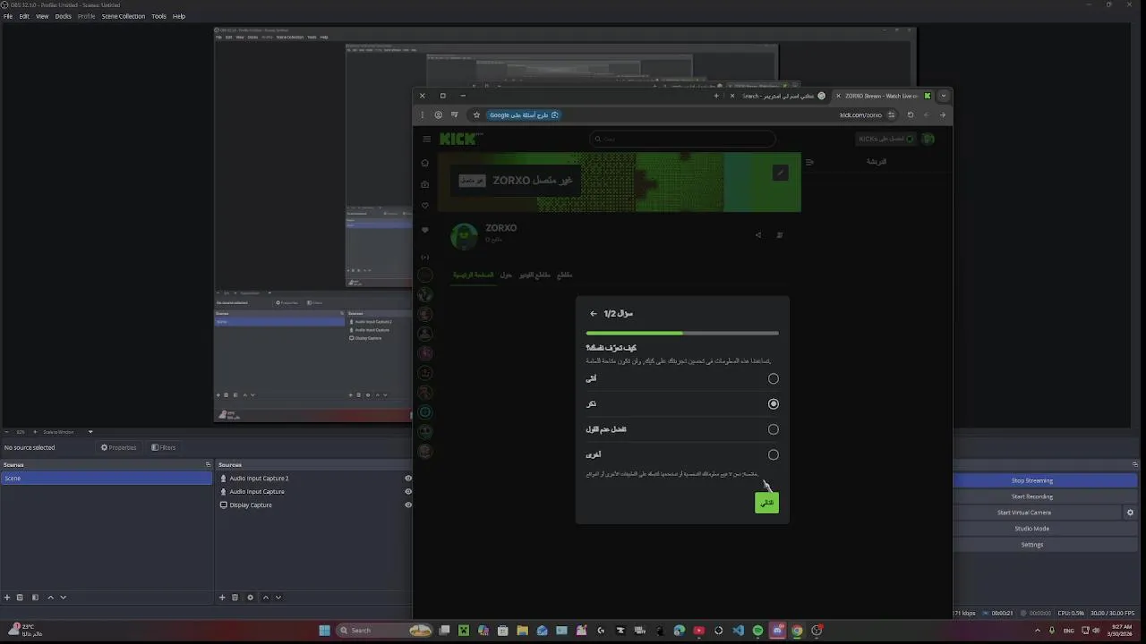
Task: Open Spotify from the taskbar
Action: (757, 631)
